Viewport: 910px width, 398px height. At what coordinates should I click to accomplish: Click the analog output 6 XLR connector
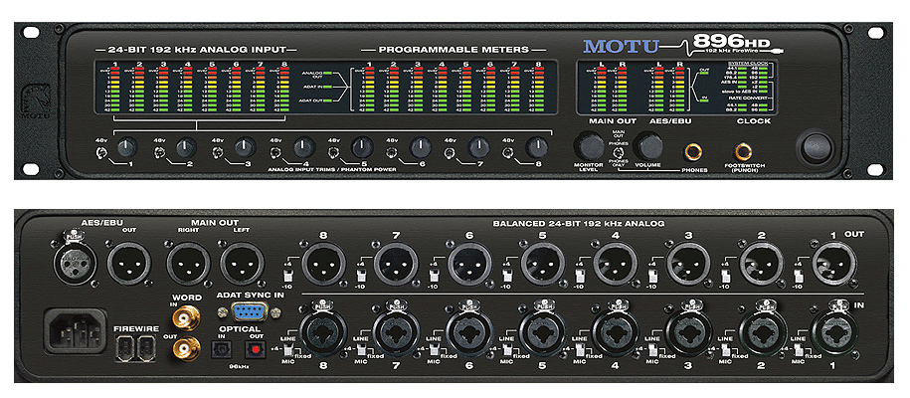click(469, 263)
